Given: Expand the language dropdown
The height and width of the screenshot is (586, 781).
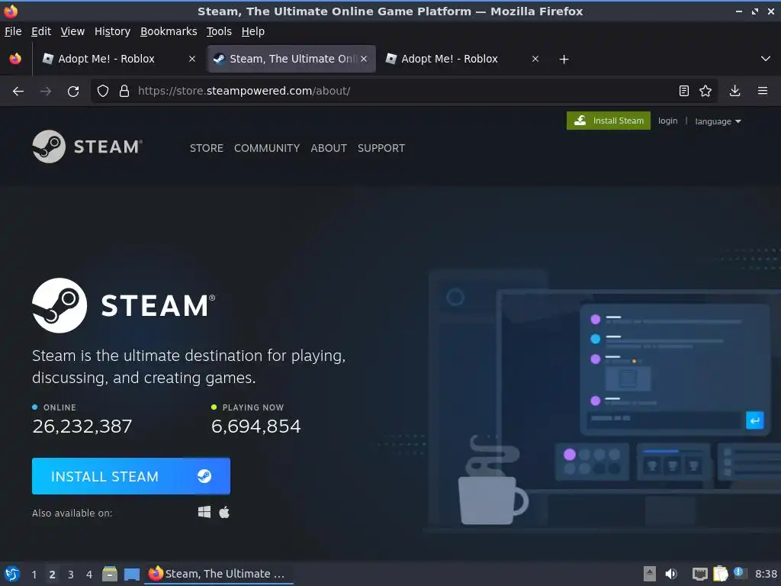Looking at the screenshot, I should (718, 121).
